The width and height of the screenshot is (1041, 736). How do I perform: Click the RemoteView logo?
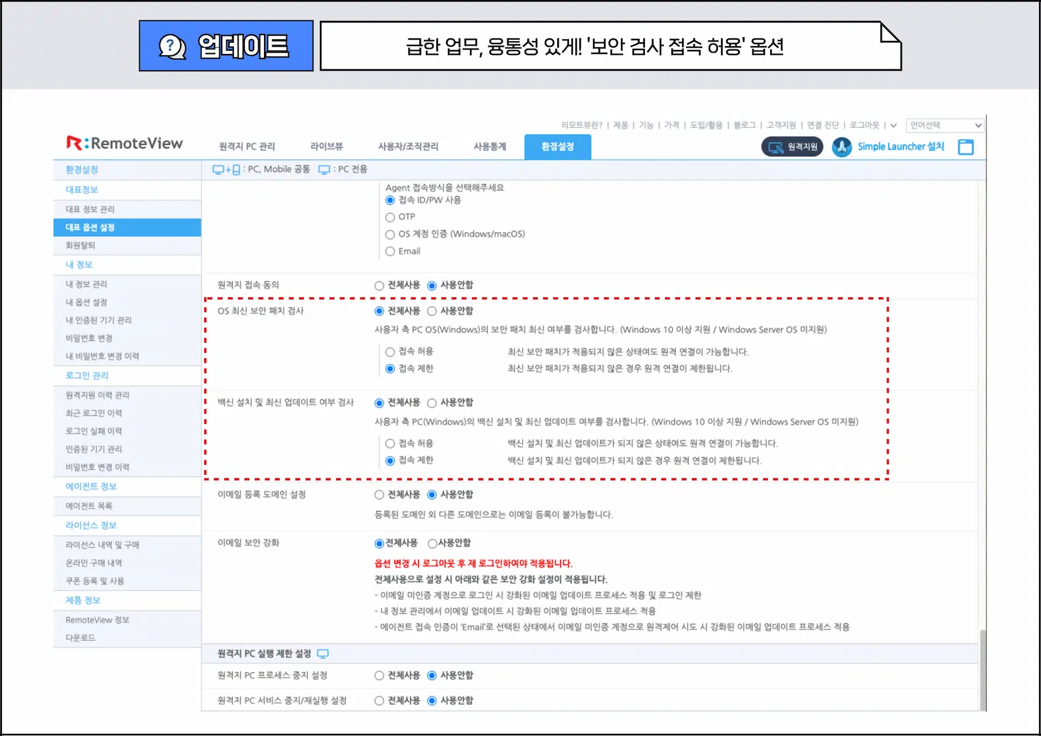[126, 143]
